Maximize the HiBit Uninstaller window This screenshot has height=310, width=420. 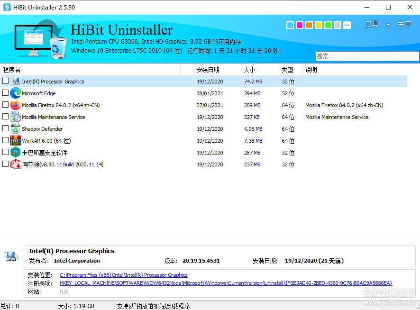coord(388,7)
